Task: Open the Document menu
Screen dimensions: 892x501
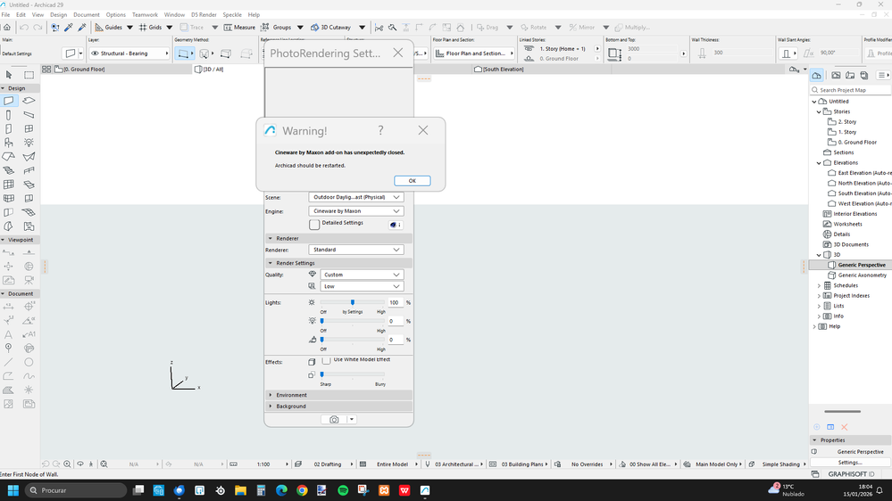Action: point(87,15)
